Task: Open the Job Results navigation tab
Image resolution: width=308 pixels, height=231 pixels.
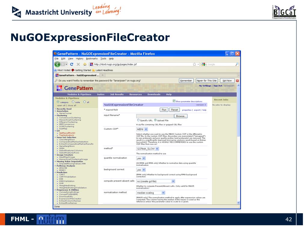Action: (117, 94)
